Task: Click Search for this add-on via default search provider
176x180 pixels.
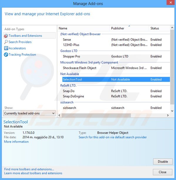Action: tap(113, 137)
